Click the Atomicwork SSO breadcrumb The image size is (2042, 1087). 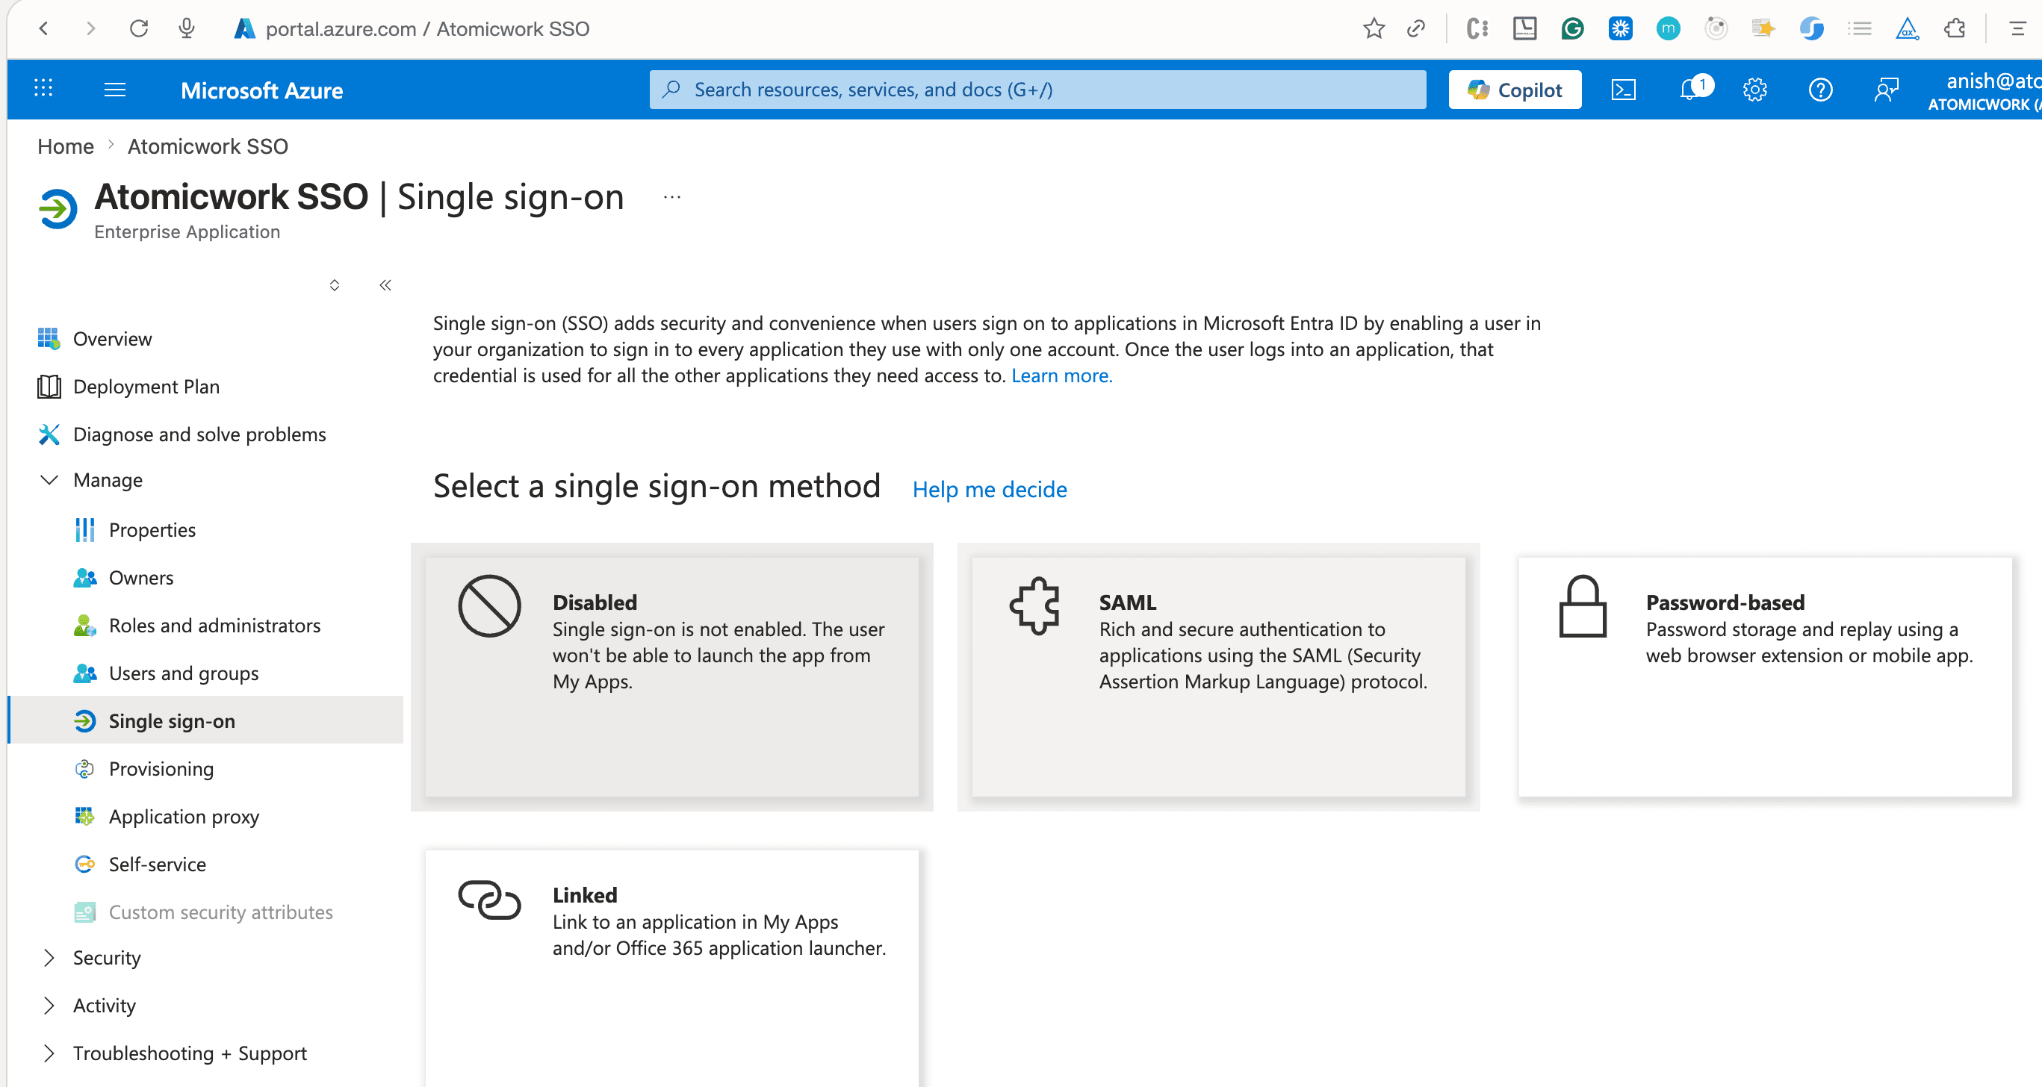coord(208,146)
